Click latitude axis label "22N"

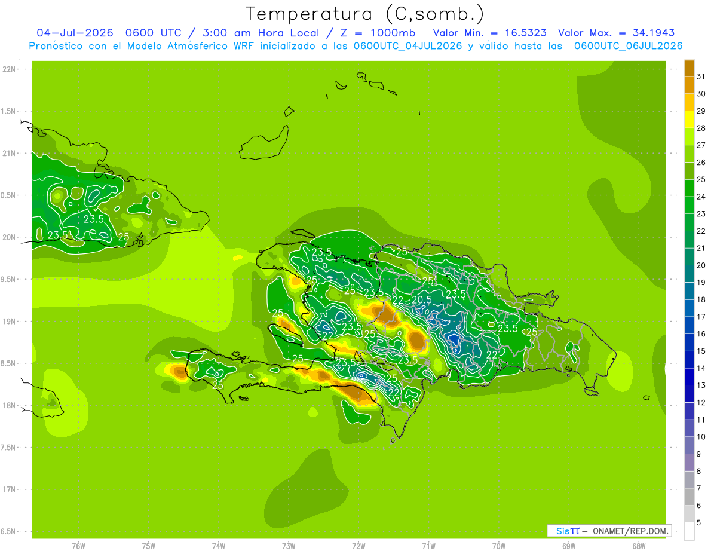(x=8, y=69)
